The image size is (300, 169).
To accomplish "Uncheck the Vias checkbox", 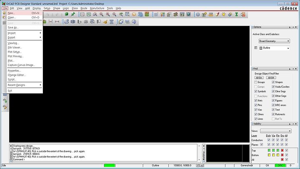I will [255, 110].
